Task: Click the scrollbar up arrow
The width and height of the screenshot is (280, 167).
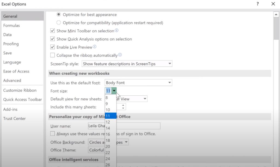Action: (x=276, y=14)
